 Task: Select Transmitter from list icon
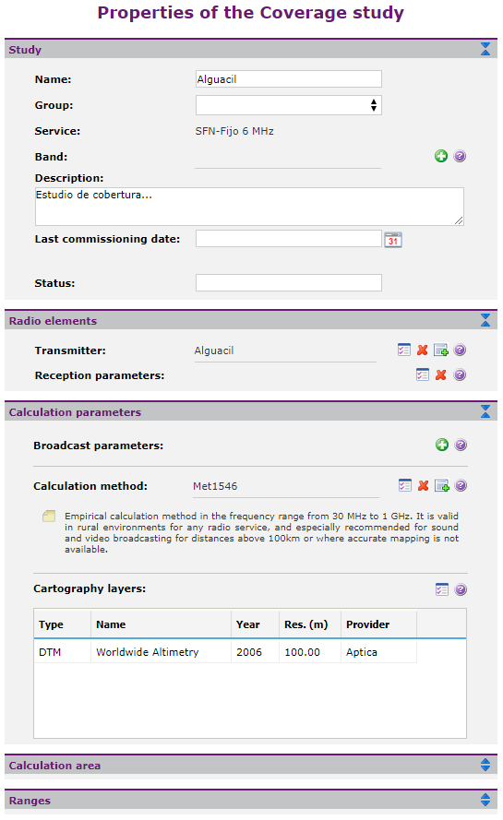(404, 350)
